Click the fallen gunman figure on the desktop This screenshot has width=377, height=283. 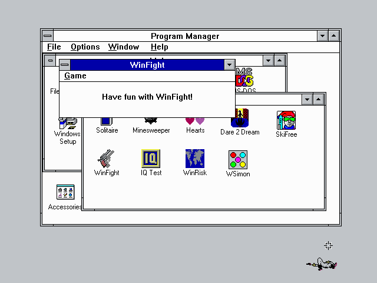point(322,264)
